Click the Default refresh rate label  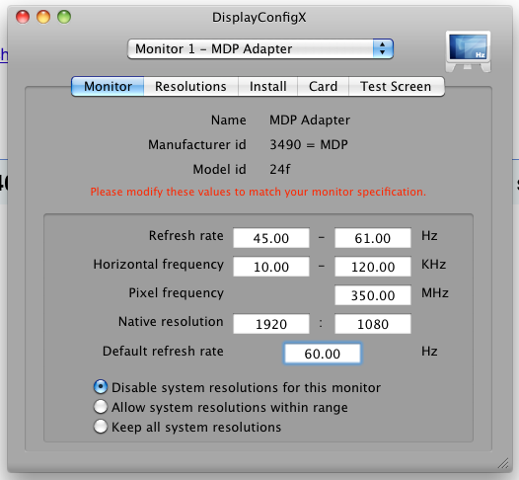pos(163,352)
